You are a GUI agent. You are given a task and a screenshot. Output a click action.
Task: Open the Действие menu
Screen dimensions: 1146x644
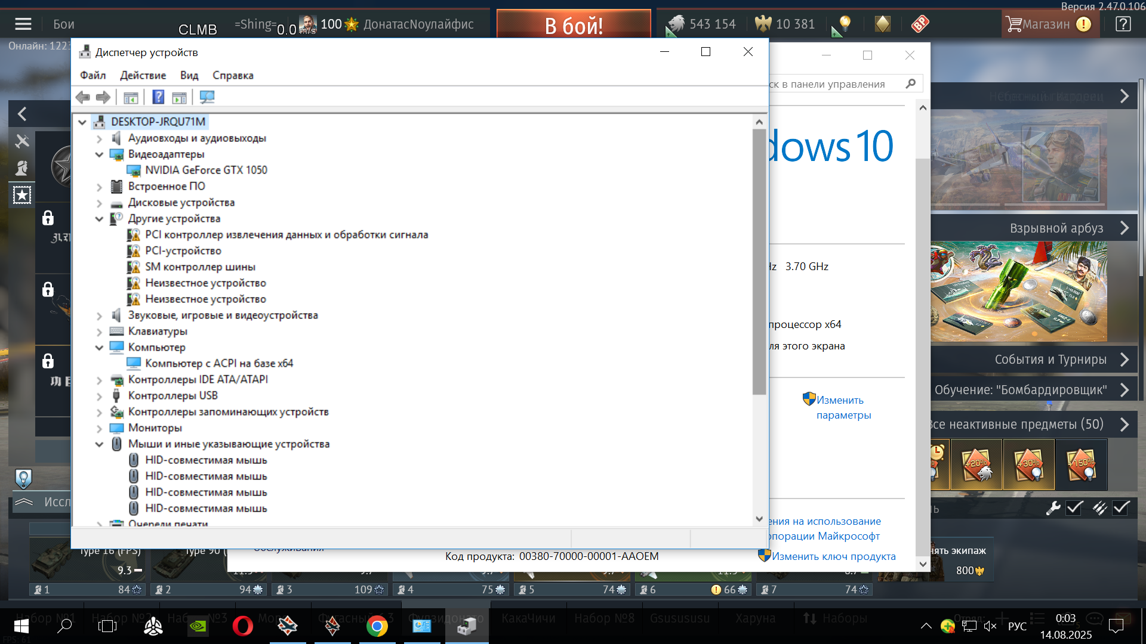tap(143, 75)
